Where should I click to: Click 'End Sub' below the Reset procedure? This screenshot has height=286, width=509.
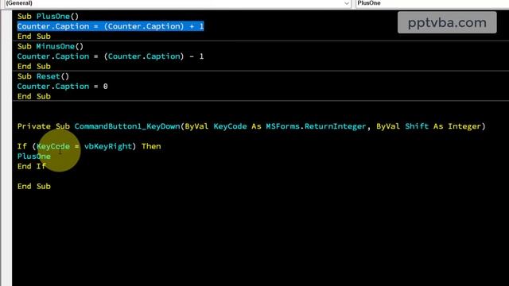coord(34,96)
